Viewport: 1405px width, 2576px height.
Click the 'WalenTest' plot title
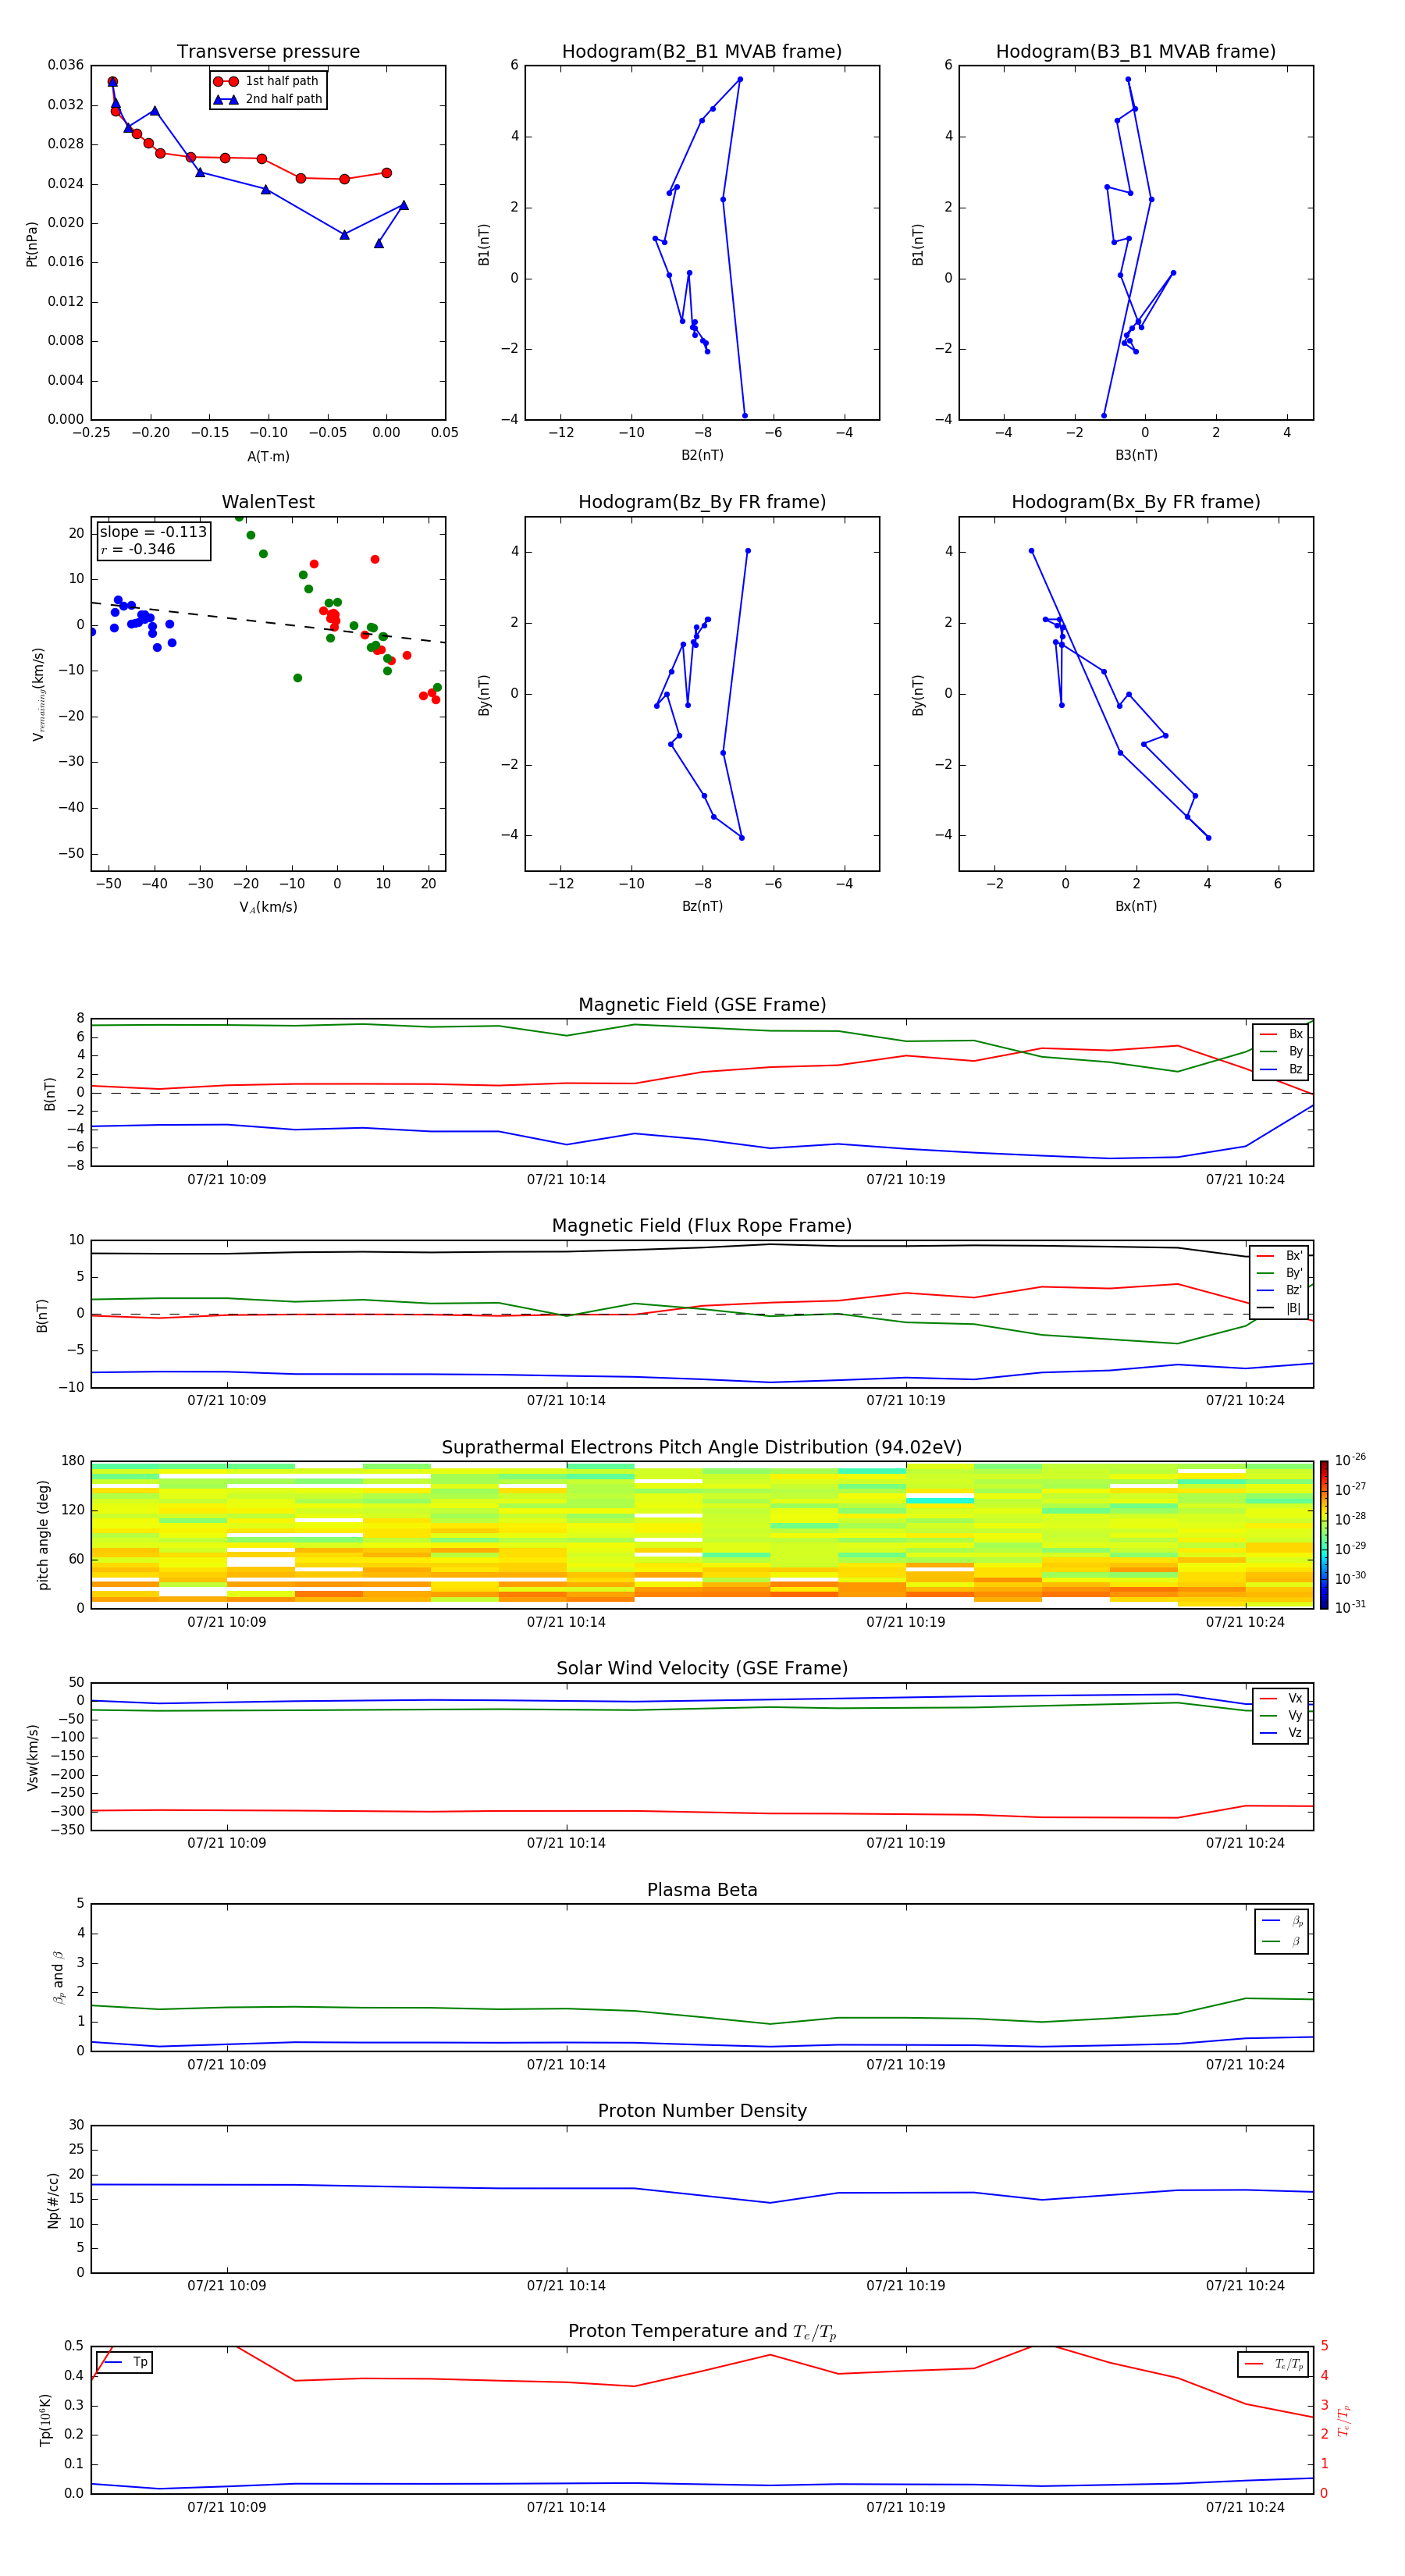pos(268,502)
